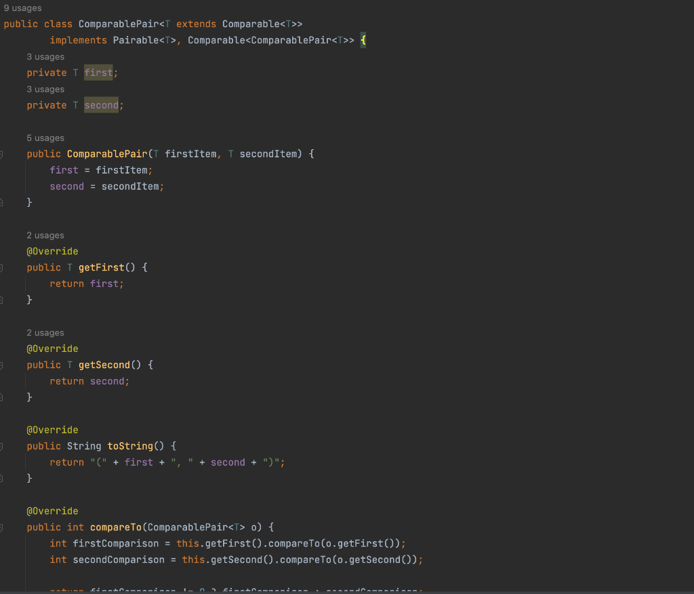Click 'int' return type of compareTo method

(75, 527)
